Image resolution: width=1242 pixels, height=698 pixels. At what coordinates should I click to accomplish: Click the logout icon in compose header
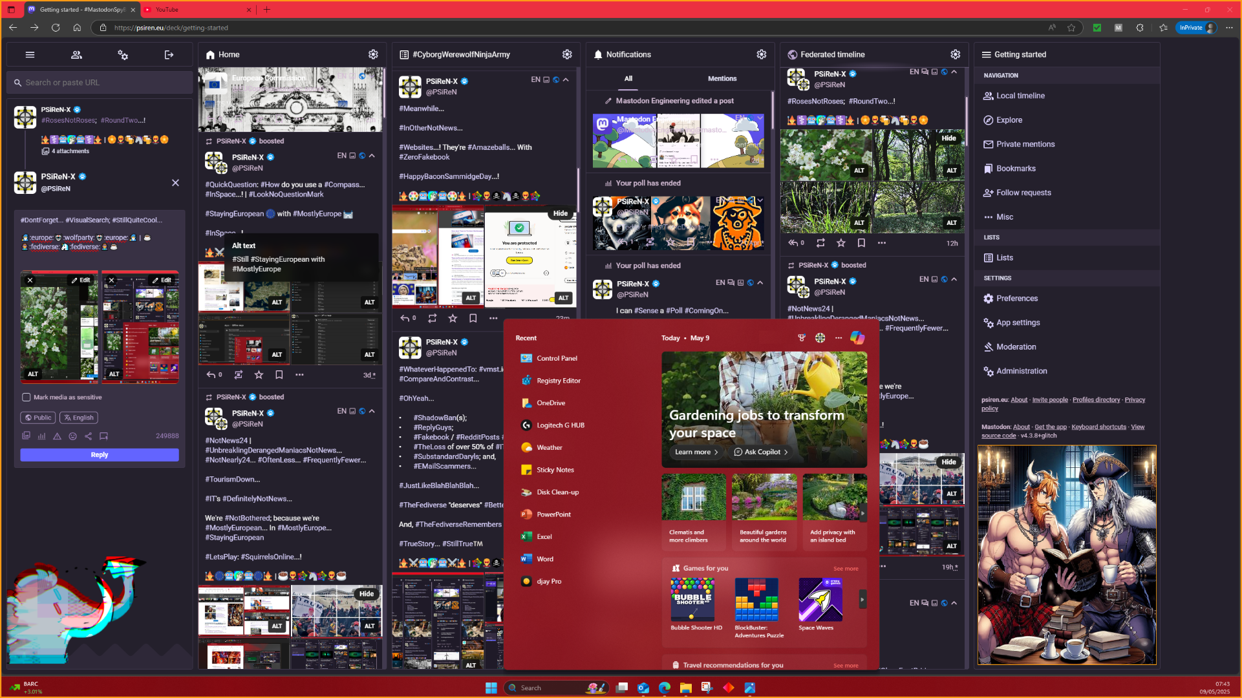[169, 55]
